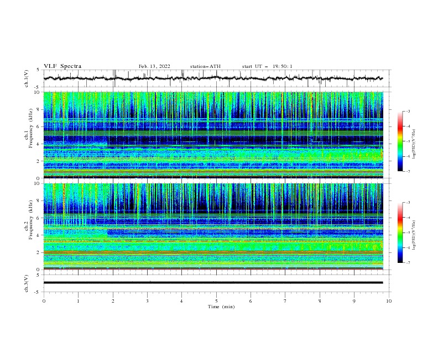Click the "ch.3(V)" vertical axis label
Viewport: 438px width, 338px height.
(x=27, y=283)
